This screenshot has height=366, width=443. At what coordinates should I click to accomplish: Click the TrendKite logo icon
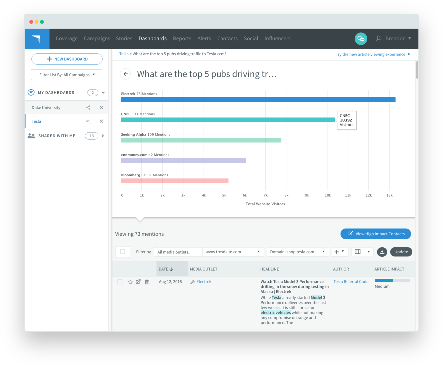click(x=37, y=39)
